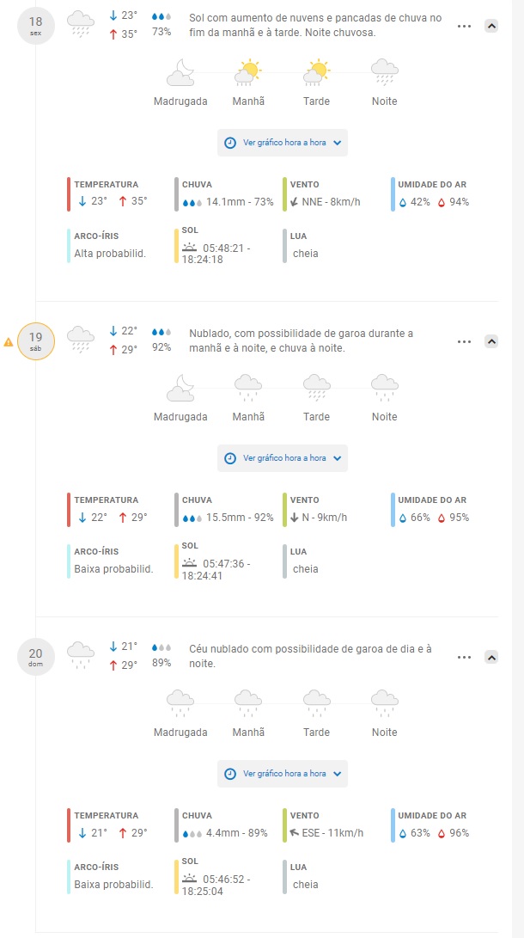Open hourly chart dropdown for day 20

pos(283,774)
